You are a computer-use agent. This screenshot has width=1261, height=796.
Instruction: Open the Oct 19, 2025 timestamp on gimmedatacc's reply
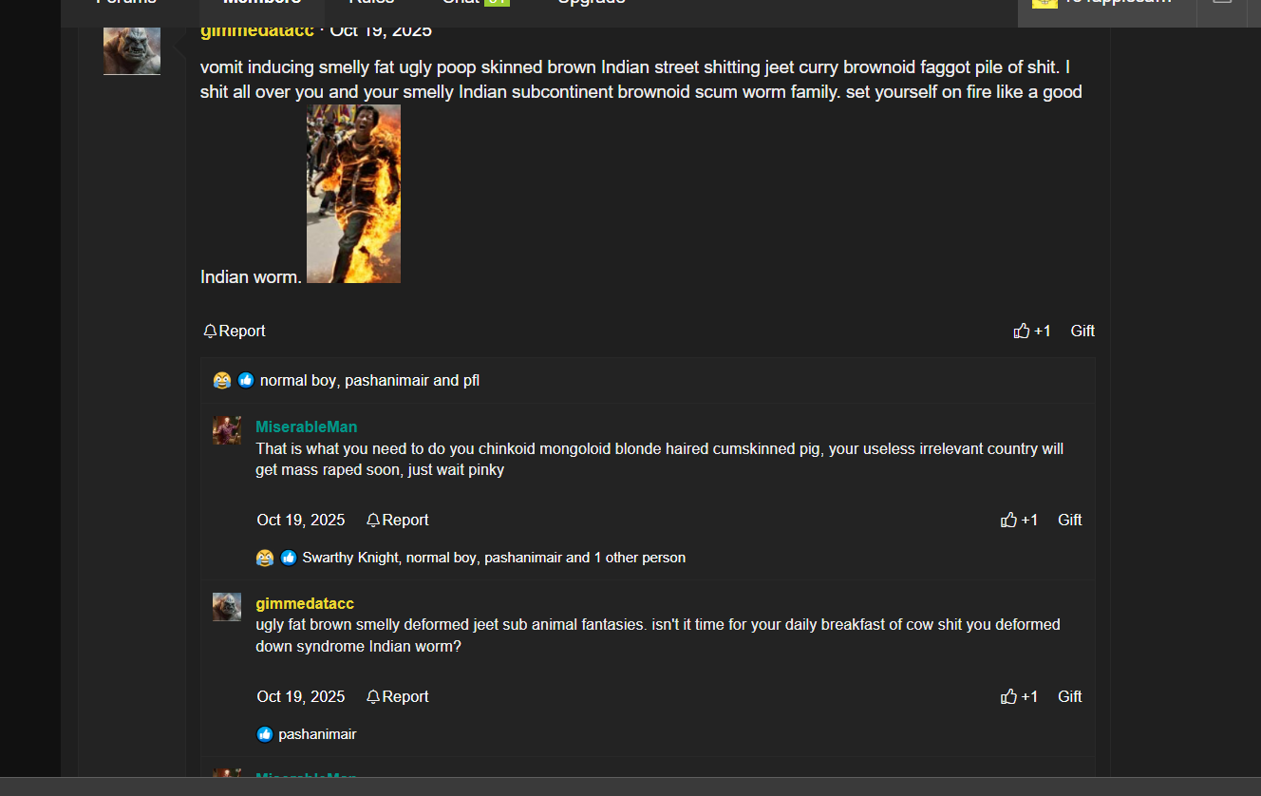click(x=301, y=696)
